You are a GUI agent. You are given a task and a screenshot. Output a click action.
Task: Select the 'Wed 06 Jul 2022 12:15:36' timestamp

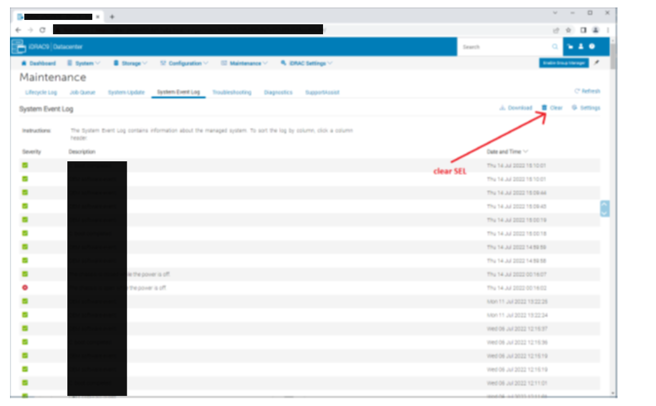pyautogui.click(x=517, y=342)
